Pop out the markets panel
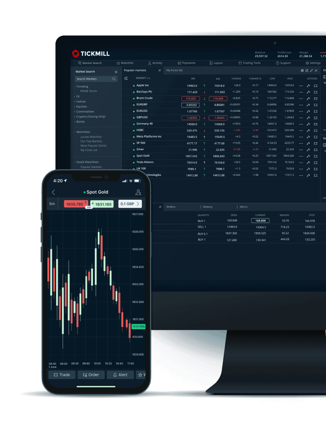The image size is (326, 423). (306, 70)
